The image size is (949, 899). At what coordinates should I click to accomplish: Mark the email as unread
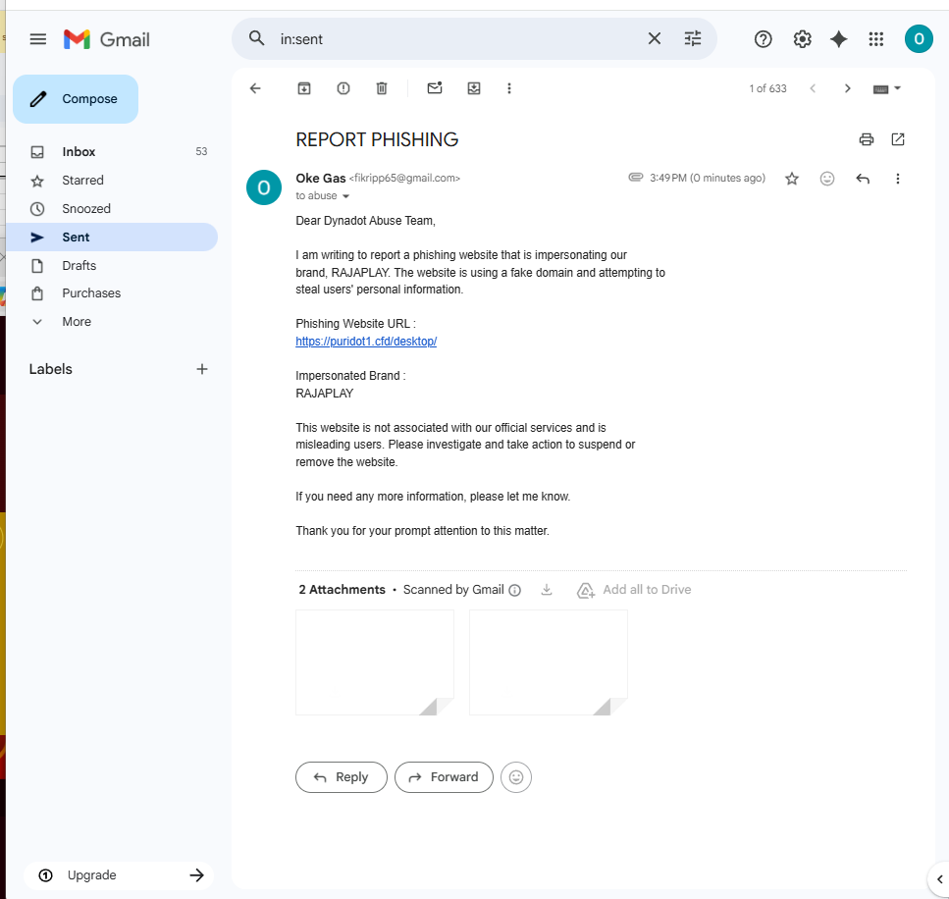coord(435,88)
